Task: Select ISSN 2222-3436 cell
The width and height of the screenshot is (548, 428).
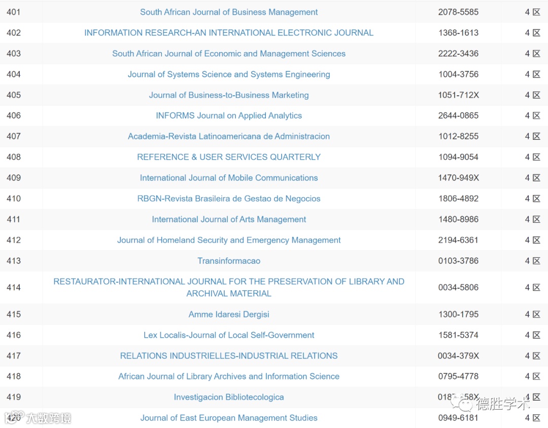Action: click(458, 54)
